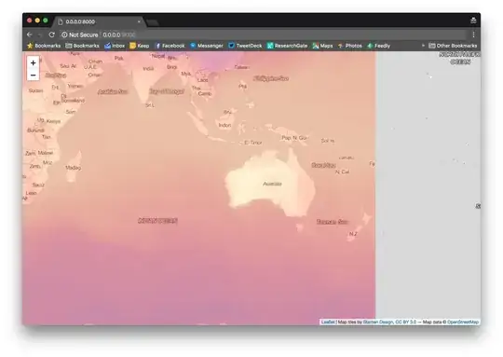
Task: Click the Not Secure site info icon
Action: (x=64, y=34)
